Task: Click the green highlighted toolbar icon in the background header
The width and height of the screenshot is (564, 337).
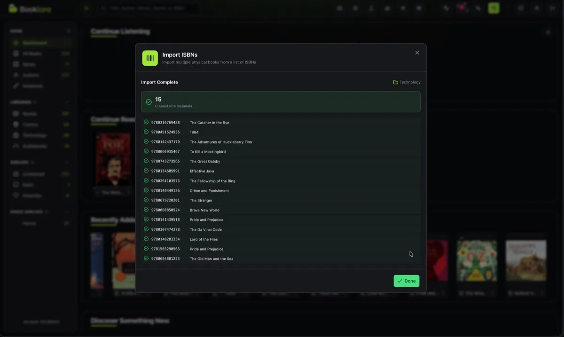Action: point(493,8)
